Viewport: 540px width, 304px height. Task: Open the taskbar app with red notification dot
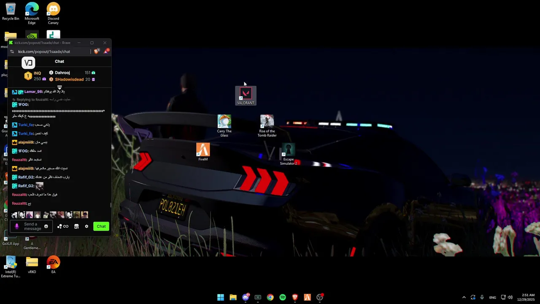point(320,297)
